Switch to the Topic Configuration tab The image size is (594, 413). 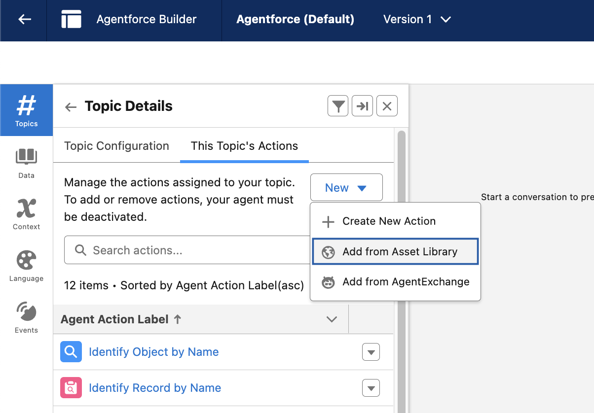point(116,146)
